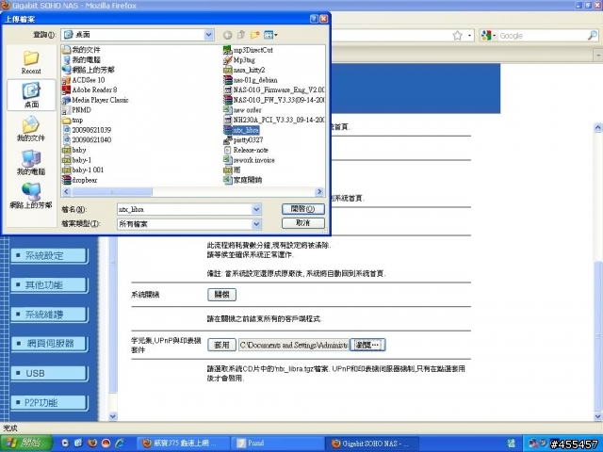This screenshot has height=452, width=603.
Task: Click the package file path field
Action: [x=294, y=345]
